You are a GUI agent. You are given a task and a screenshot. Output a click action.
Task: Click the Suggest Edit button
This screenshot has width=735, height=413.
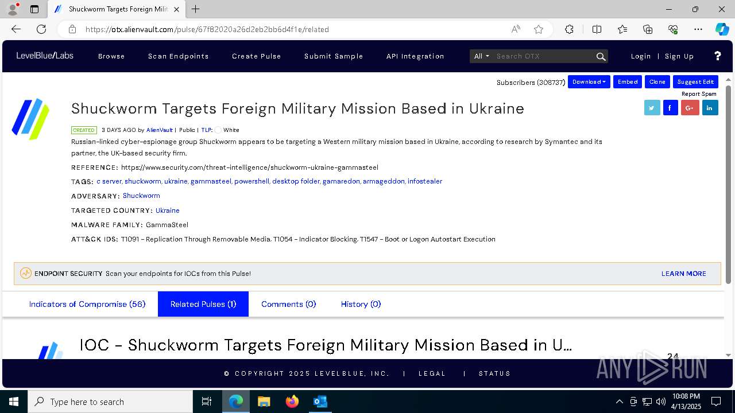(695, 82)
